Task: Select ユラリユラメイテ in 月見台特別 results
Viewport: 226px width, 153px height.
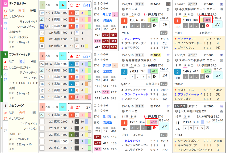Action: coord(135,90)
